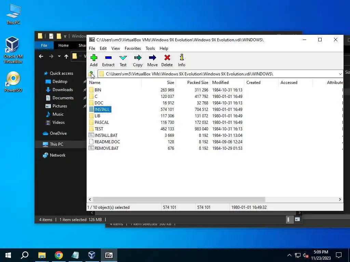Screen dimensions: 350x262
Task: Click the scroll left arrow in 7-Zip
Action: [x=90, y=199]
